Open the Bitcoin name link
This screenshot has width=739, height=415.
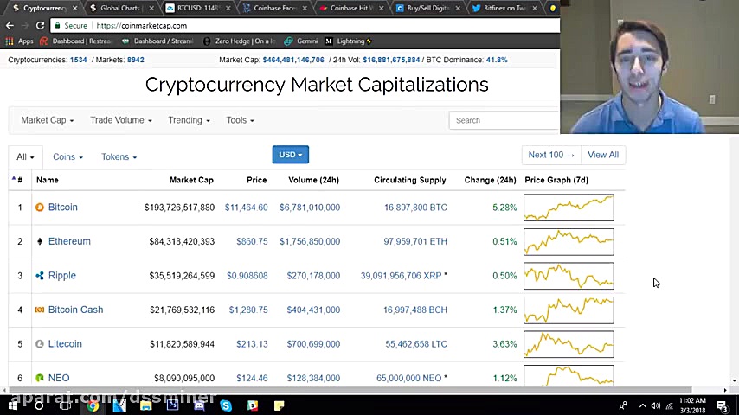(62, 207)
